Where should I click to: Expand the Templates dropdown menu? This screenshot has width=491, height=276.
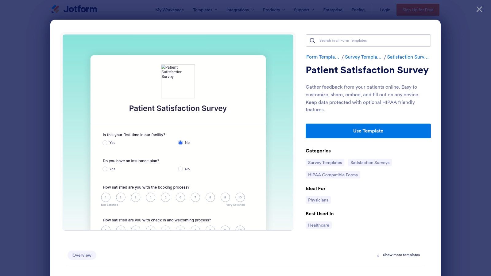(205, 10)
